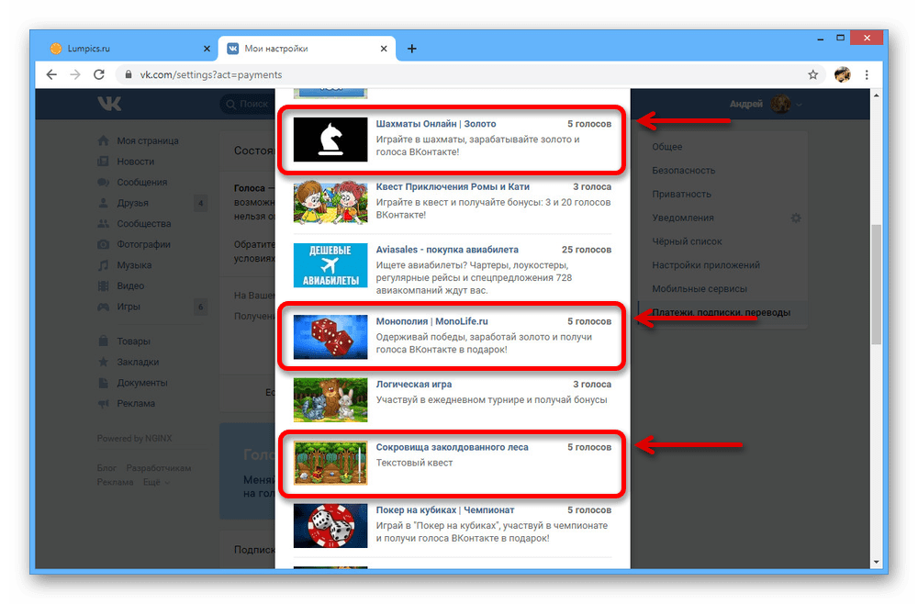
Task: Click the Документы file icon
Action: coord(104,383)
